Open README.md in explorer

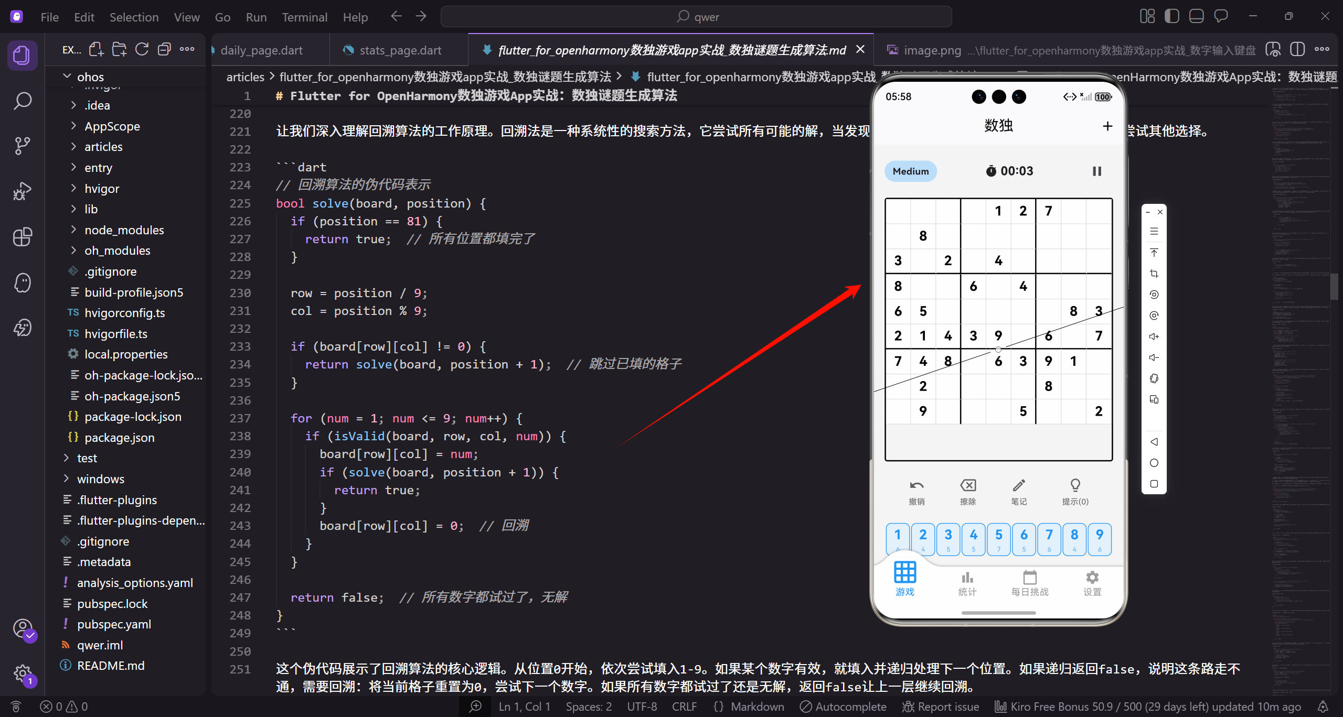coord(111,666)
